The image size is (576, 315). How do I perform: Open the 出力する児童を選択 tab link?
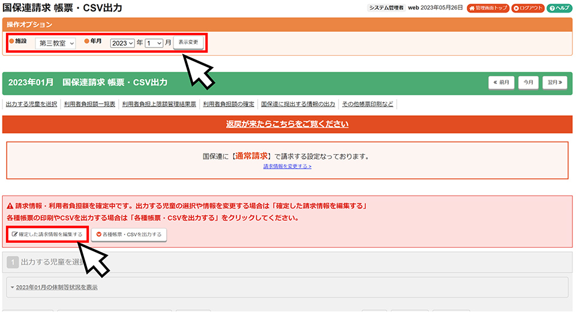[31, 104]
